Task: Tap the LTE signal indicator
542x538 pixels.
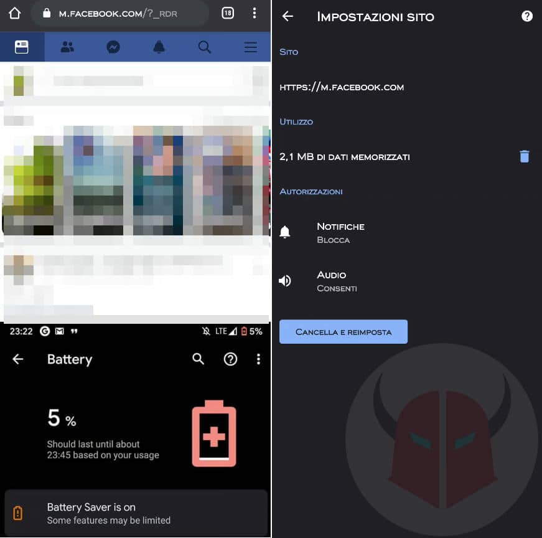Action: (x=226, y=331)
